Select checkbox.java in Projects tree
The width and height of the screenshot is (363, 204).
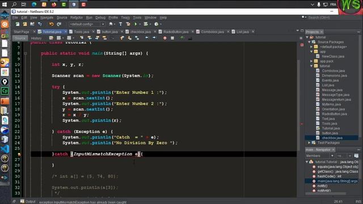332,138
